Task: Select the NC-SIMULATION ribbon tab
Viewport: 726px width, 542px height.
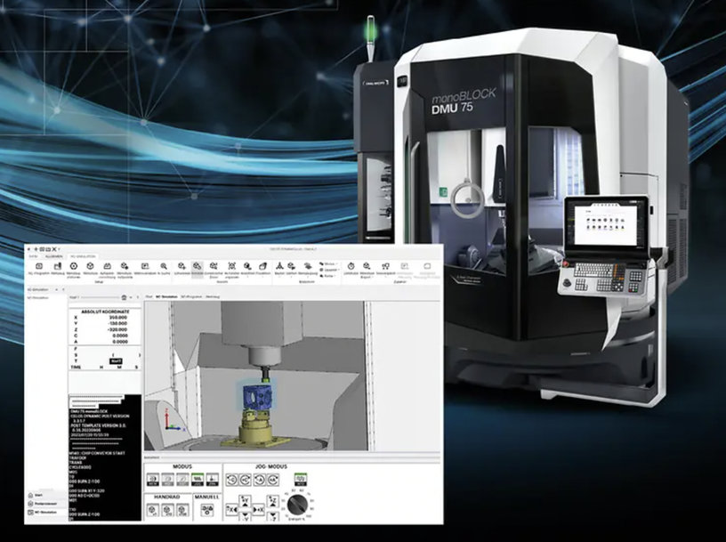Action: (x=82, y=256)
